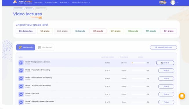Click the Video lectures breadcrumb pill
189x109 pixels.
point(41,9)
